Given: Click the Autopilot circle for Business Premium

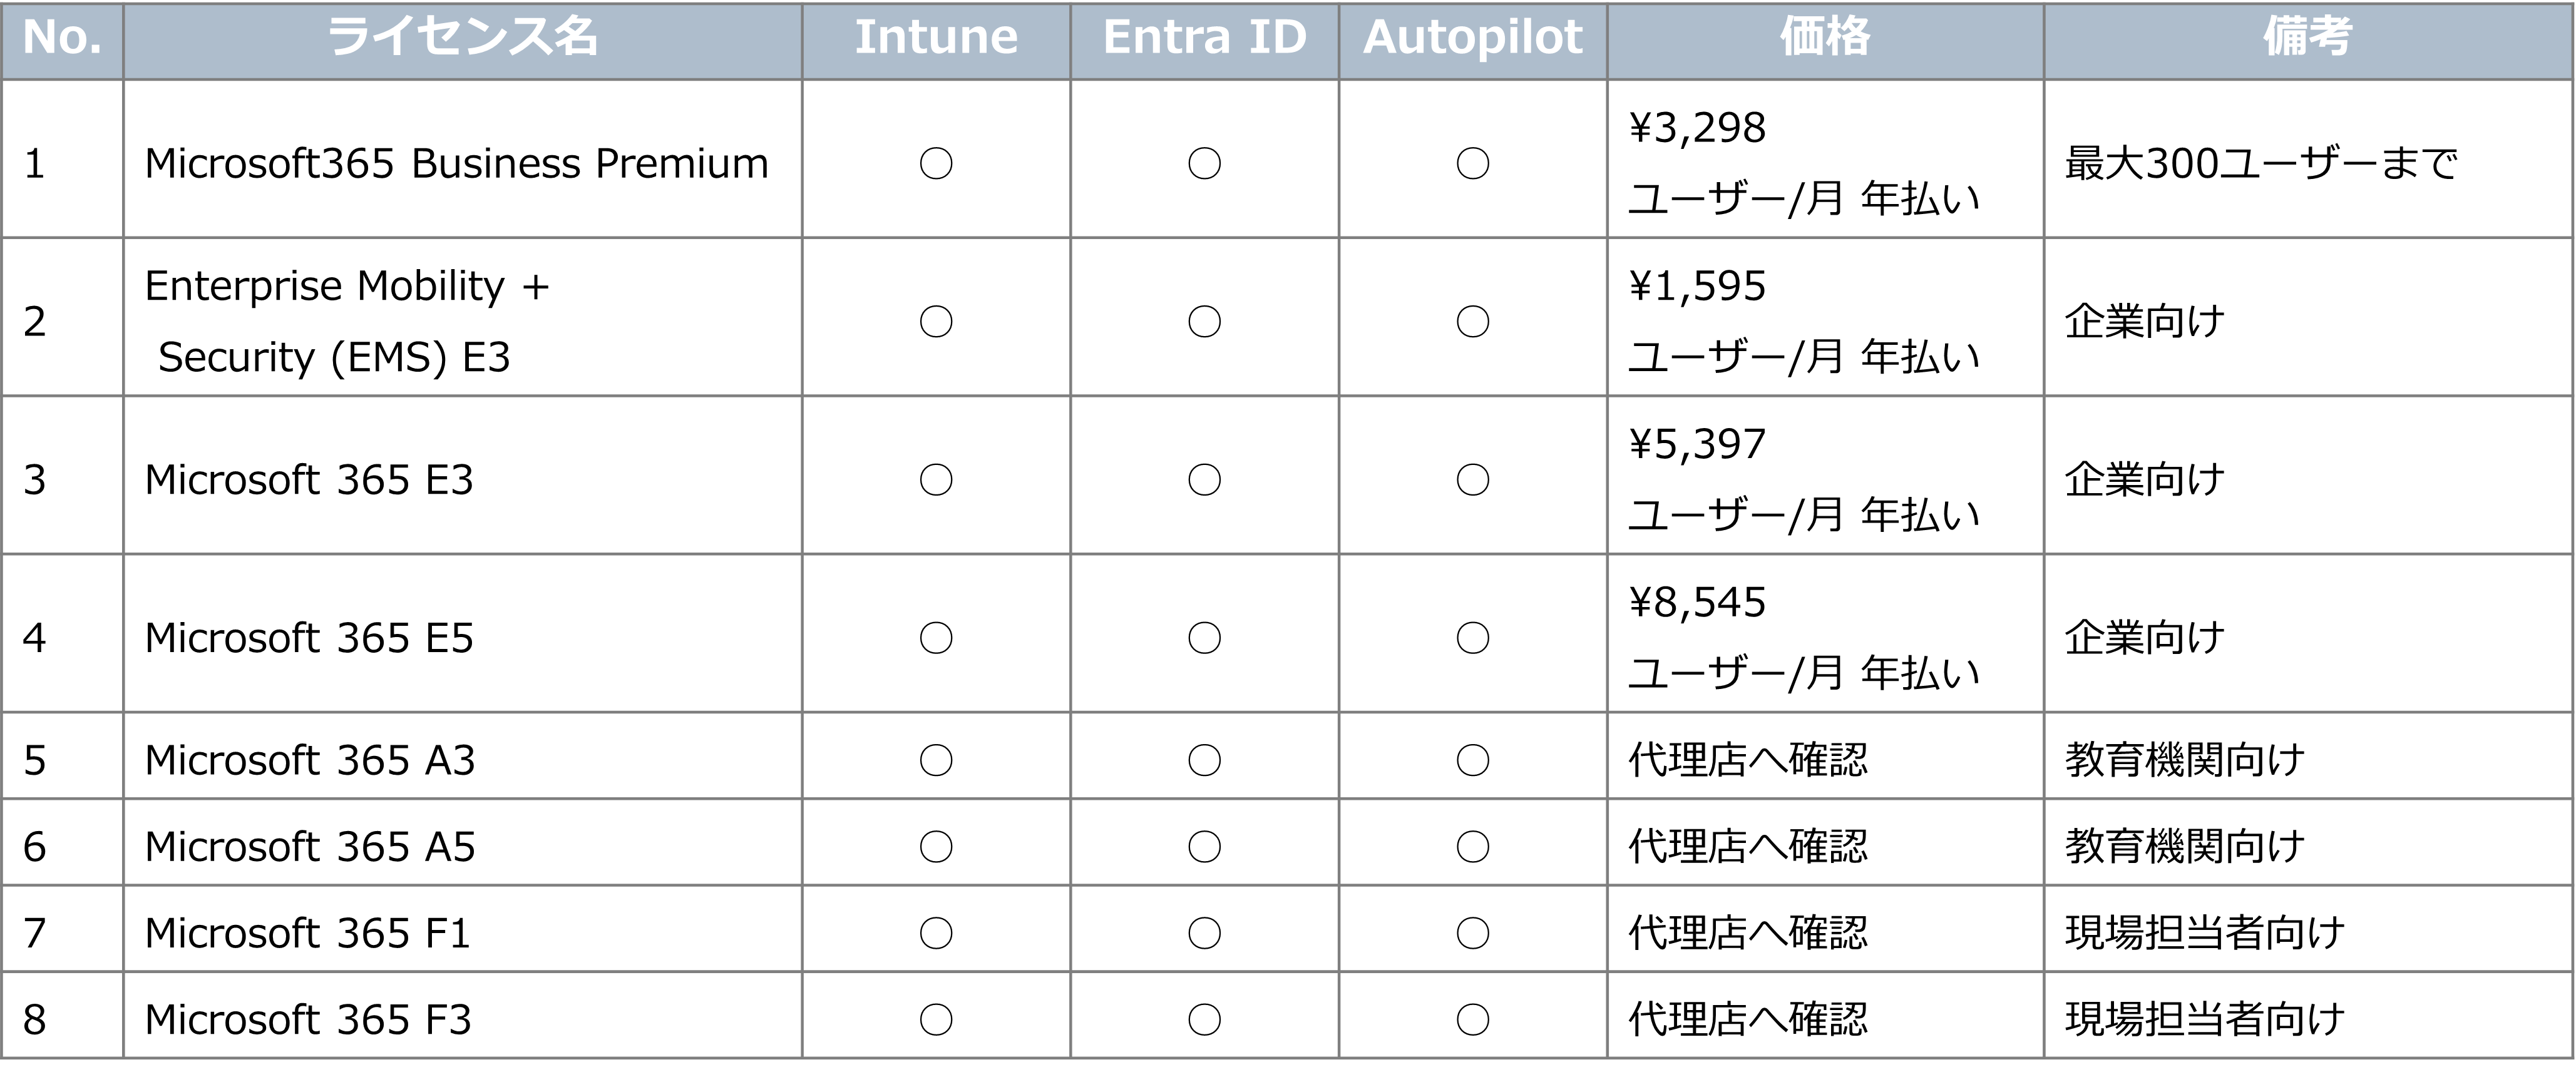Looking at the screenshot, I should coord(1473,163).
